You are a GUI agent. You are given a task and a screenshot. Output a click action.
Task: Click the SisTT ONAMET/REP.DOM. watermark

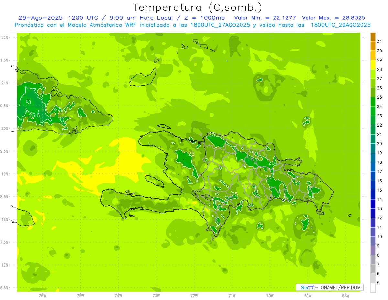click(x=329, y=287)
